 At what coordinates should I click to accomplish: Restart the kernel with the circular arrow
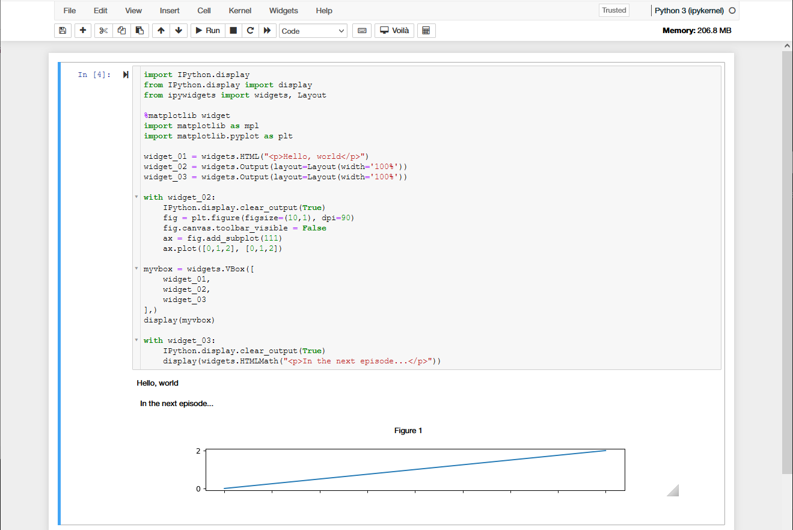click(250, 30)
